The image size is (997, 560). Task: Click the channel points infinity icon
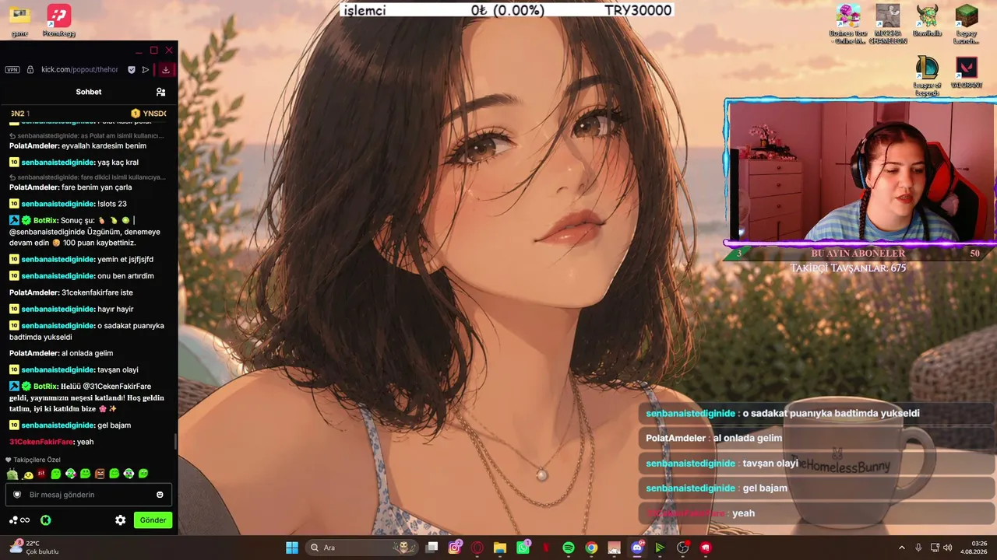(20, 520)
